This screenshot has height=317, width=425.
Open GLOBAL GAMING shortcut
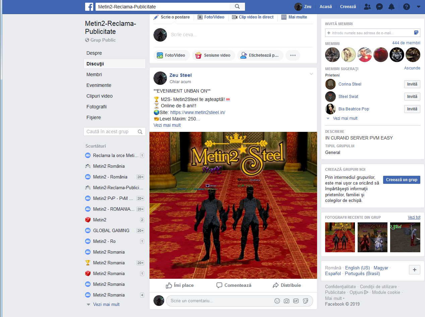111,230
